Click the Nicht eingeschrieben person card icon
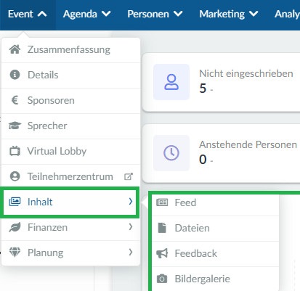Viewport: 300px width, 291px height. point(171,82)
